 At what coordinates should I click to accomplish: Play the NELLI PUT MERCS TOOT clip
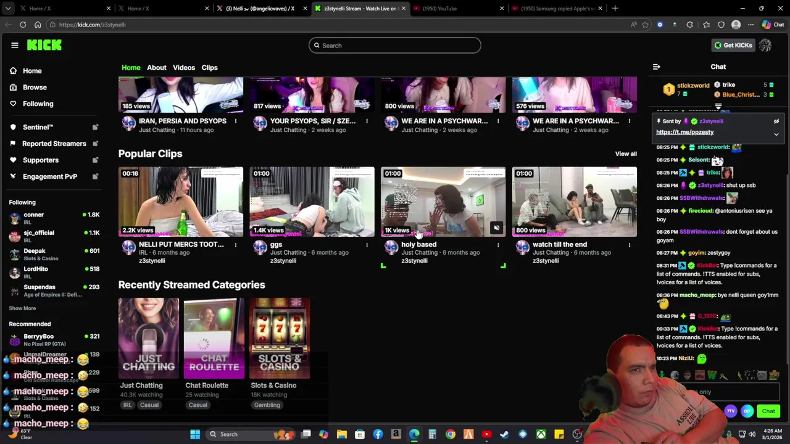pyautogui.click(x=180, y=202)
